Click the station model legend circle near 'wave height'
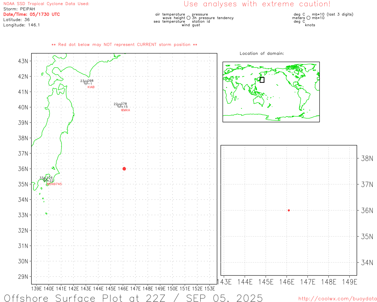Viewport: 377px width, 302px height. click(x=188, y=18)
